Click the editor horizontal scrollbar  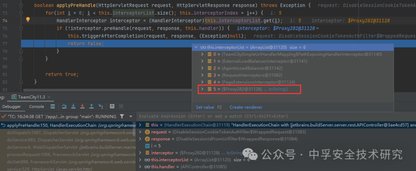click(x=107, y=90)
